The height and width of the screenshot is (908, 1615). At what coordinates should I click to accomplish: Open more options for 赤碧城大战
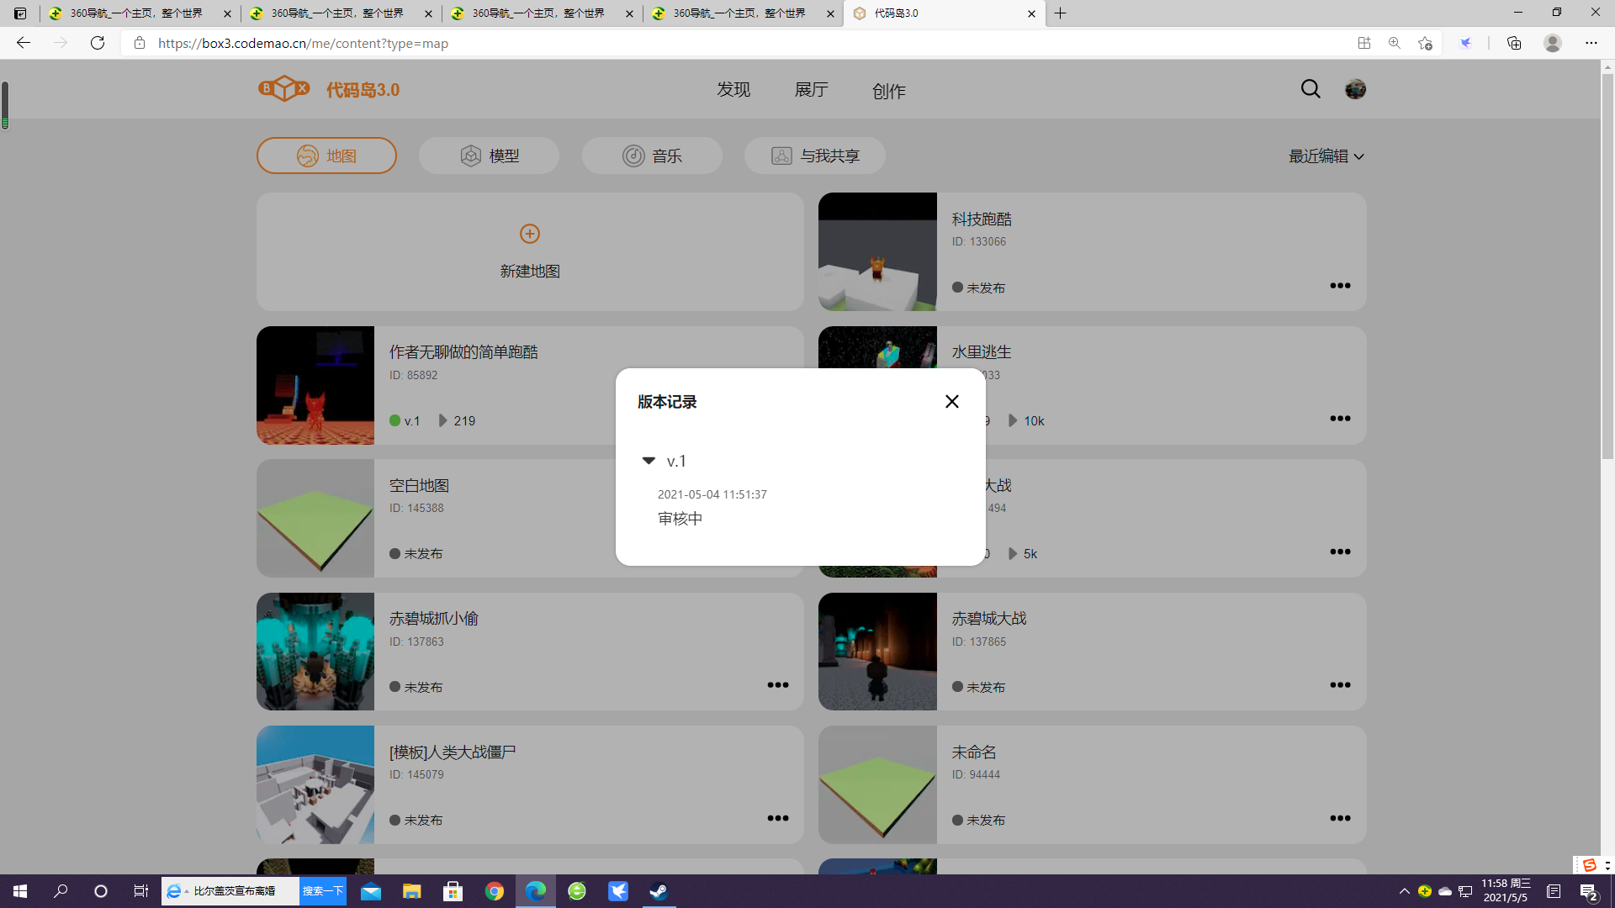pyautogui.click(x=1340, y=685)
